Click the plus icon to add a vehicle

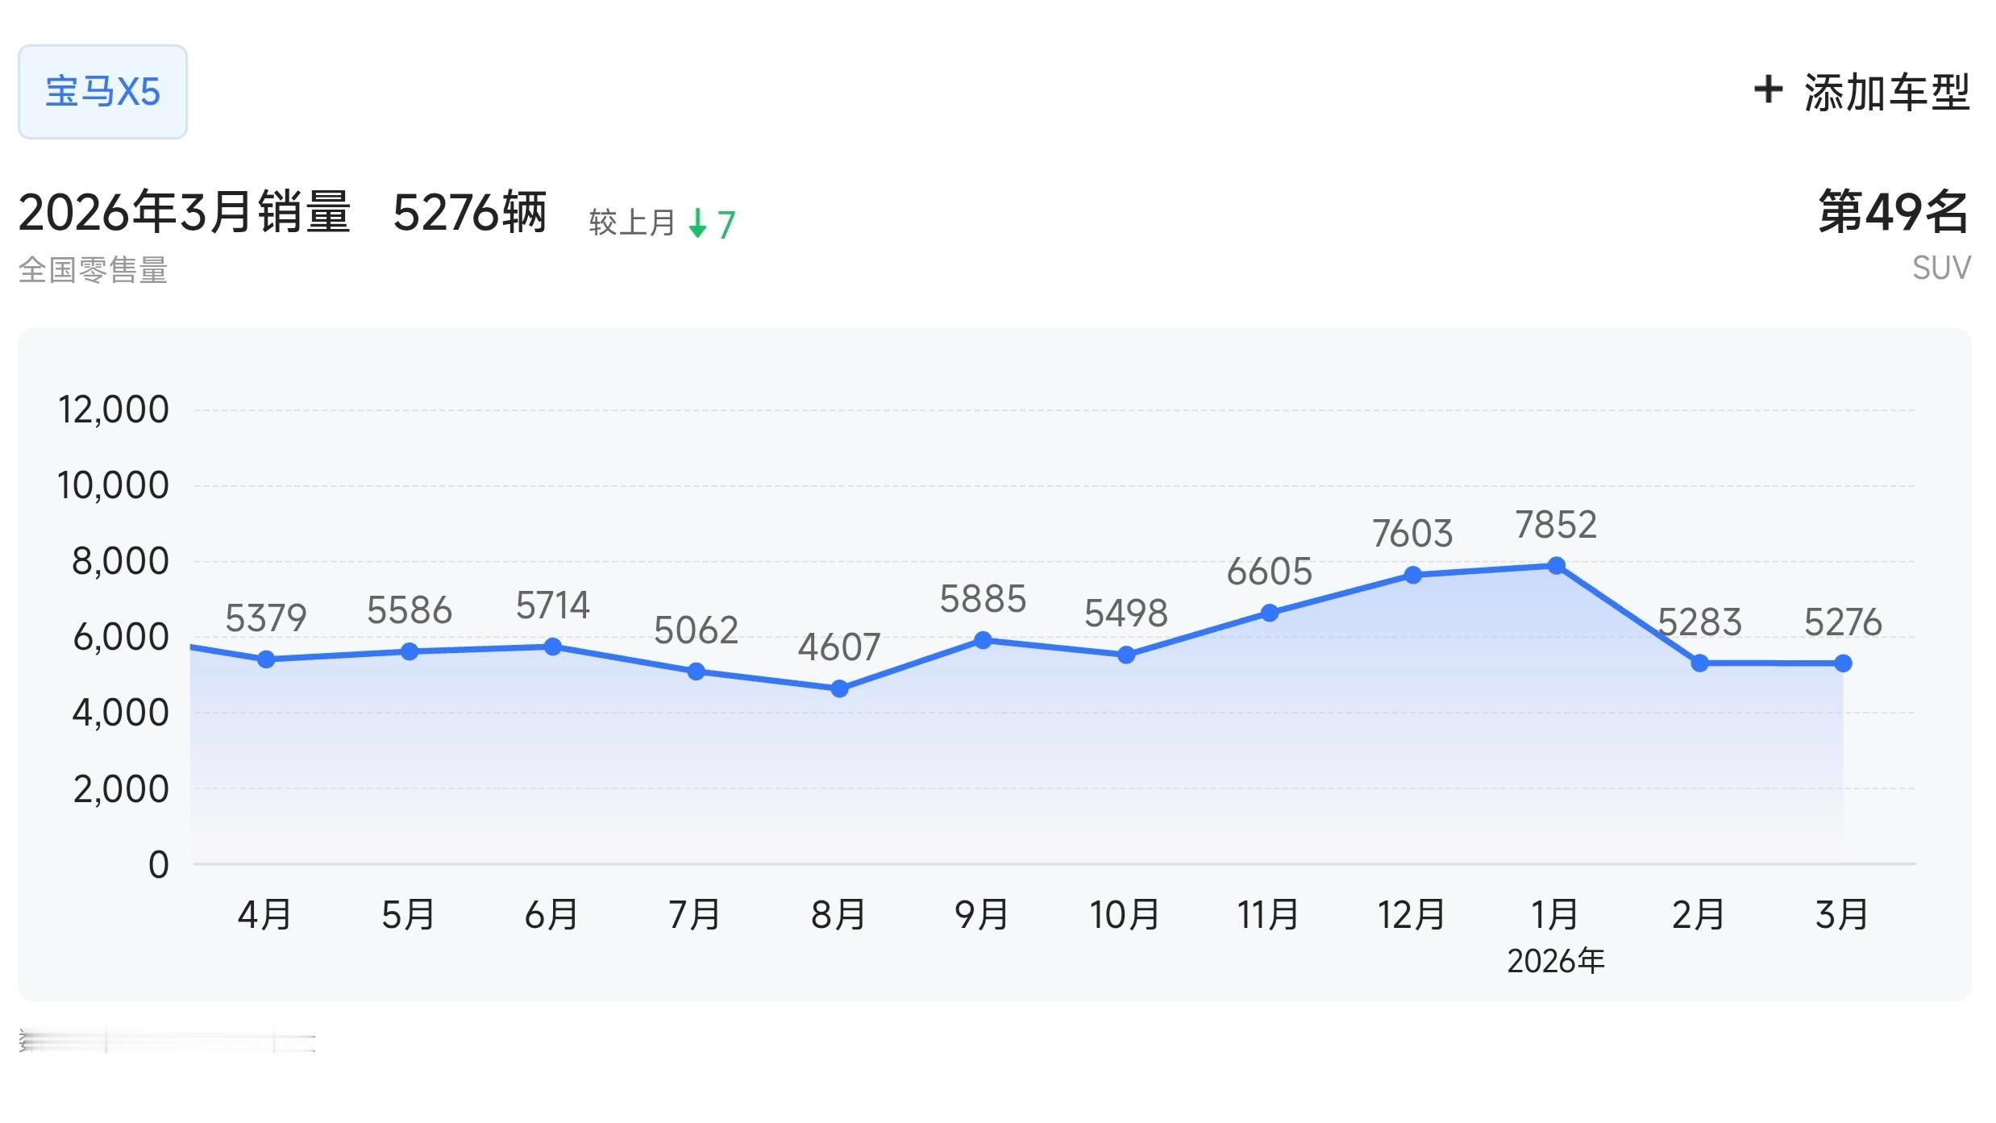click(1769, 92)
